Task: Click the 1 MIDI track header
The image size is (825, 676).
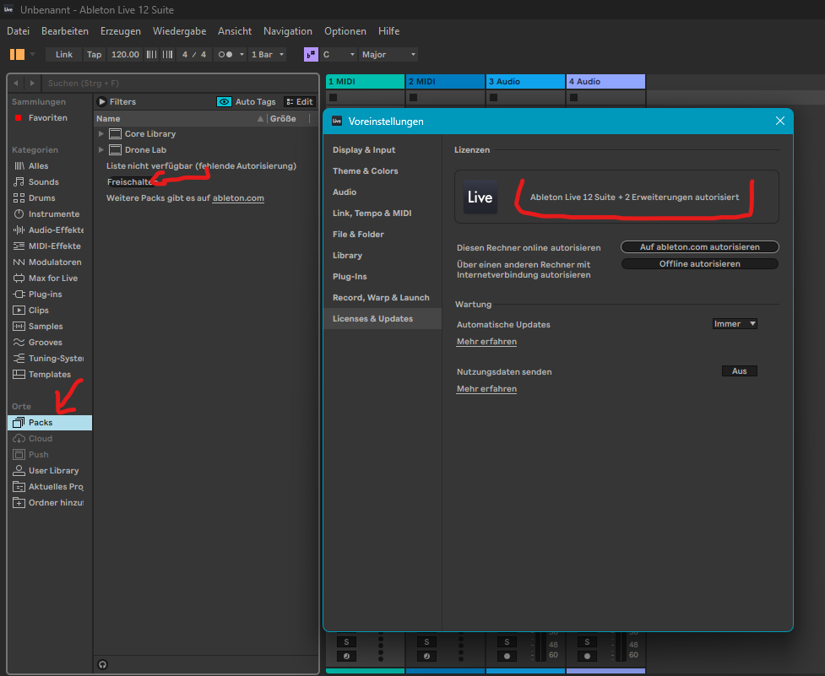Action: [x=365, y=82]
